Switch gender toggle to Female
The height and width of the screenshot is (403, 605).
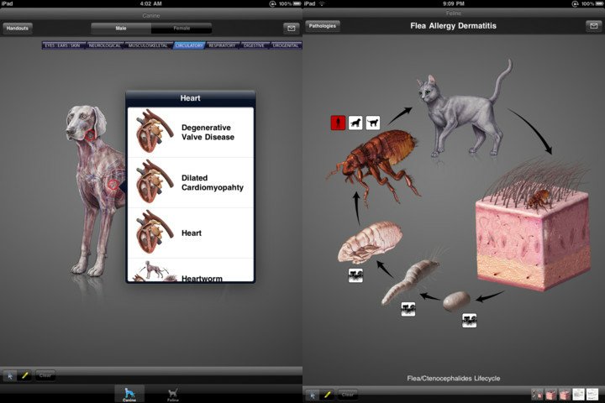click(x=181, y=28)
